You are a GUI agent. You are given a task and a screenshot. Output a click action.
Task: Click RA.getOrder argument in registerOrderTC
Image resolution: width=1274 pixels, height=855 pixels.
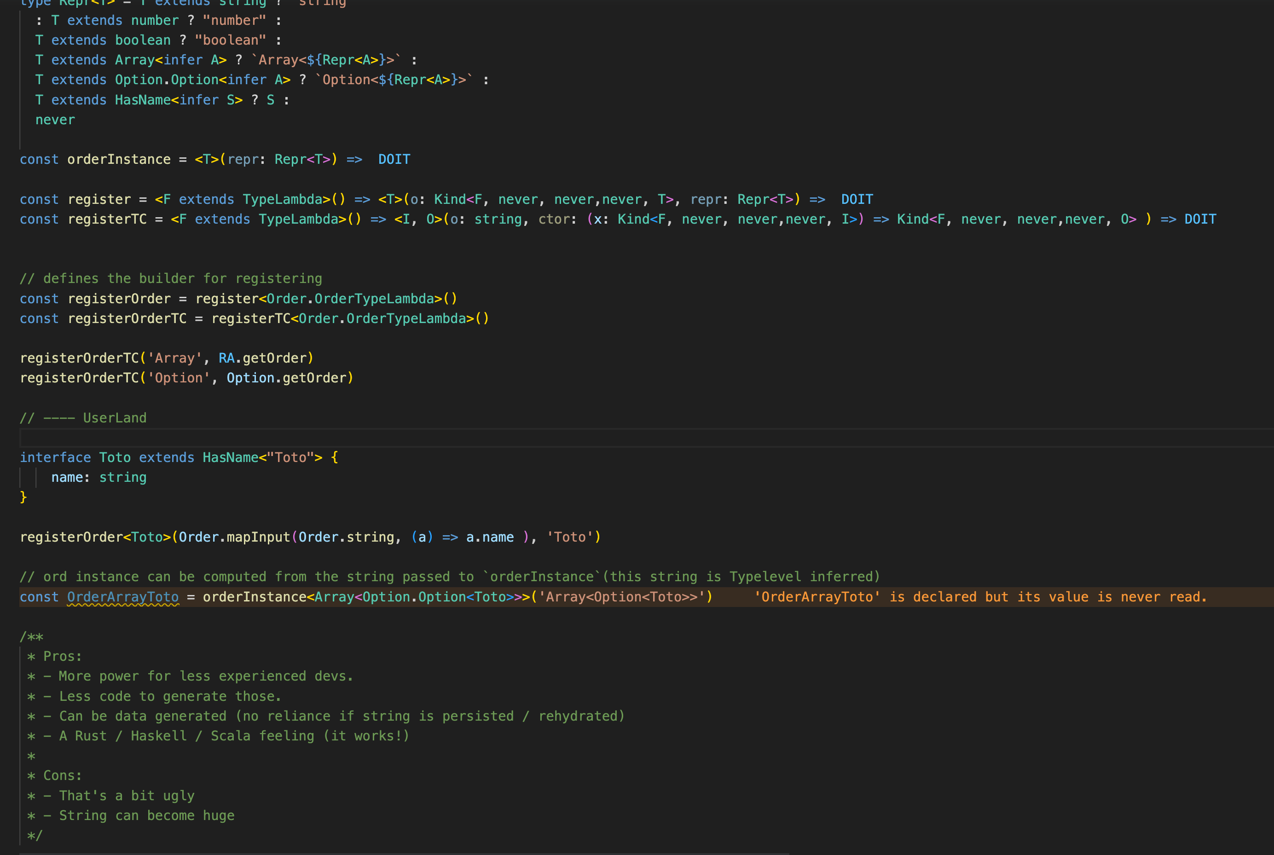pyautogui.click(x=265, y=358)
